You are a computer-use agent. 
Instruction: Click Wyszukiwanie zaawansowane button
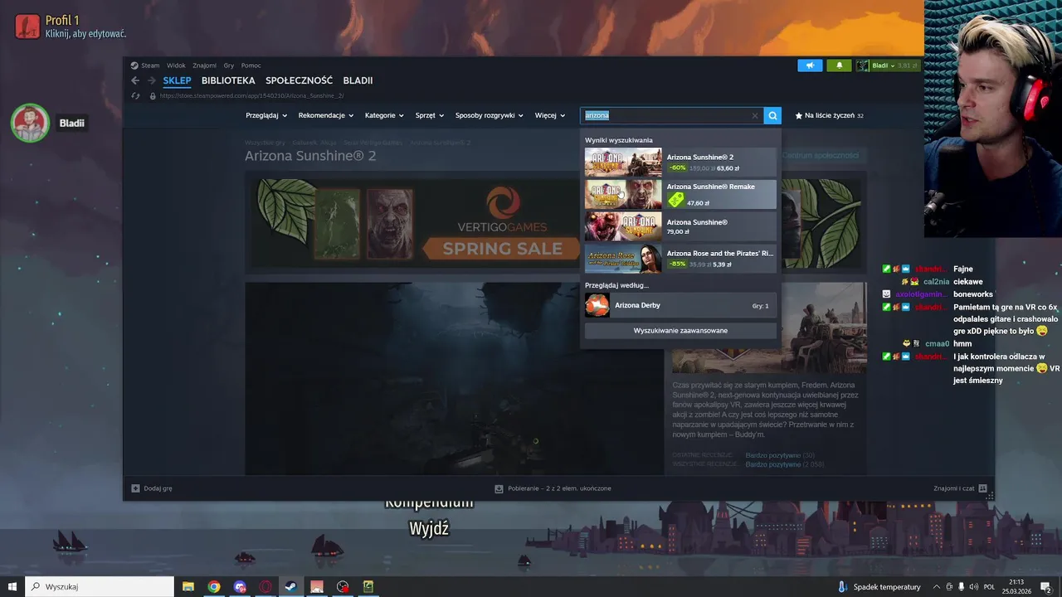click(680, 330)
